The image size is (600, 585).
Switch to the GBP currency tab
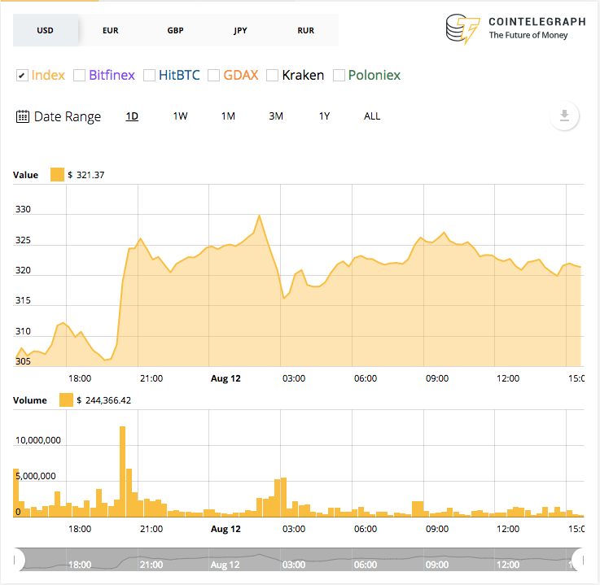176,30
